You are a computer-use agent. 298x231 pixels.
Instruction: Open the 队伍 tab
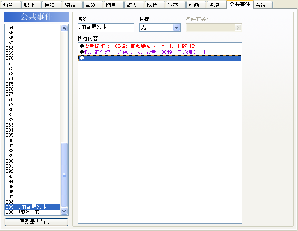(155, 5)
